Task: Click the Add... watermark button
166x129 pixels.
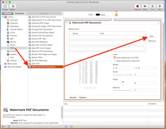Action: coord(152,36)
